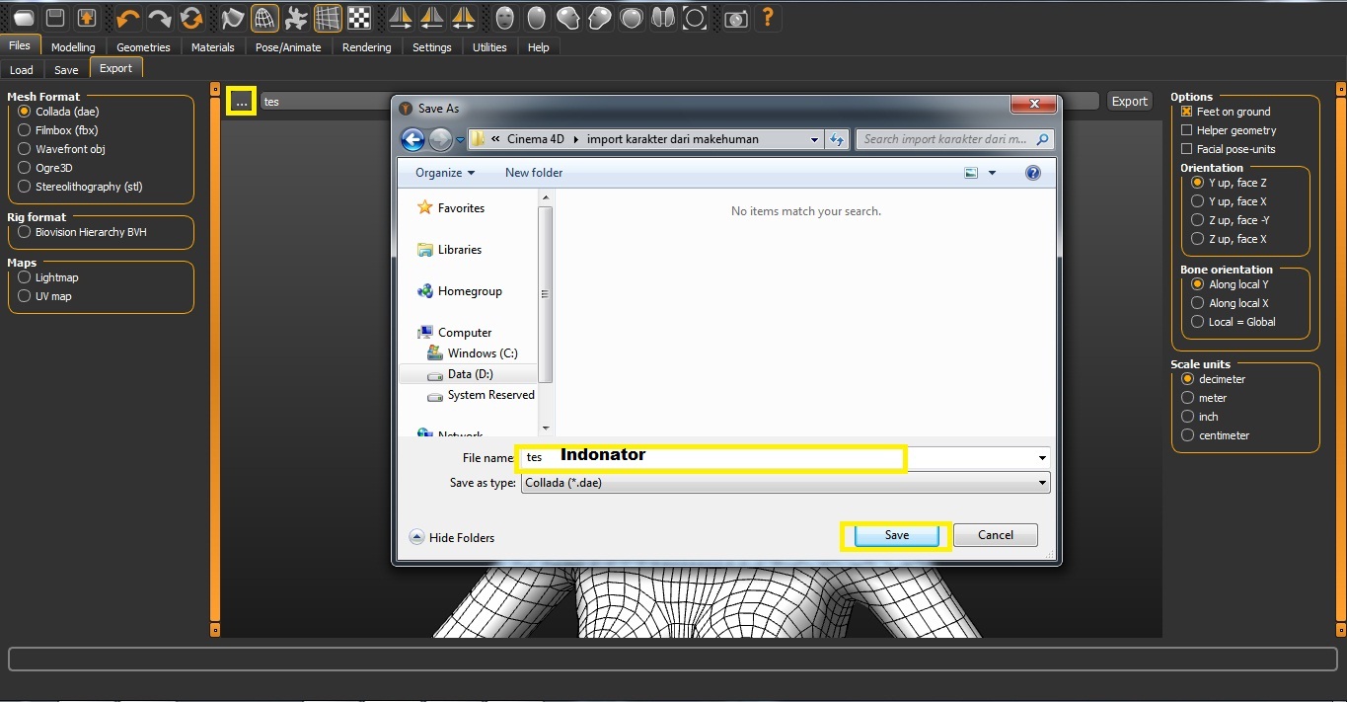Click the Reset circular arrows icon

tap(191, 18)
